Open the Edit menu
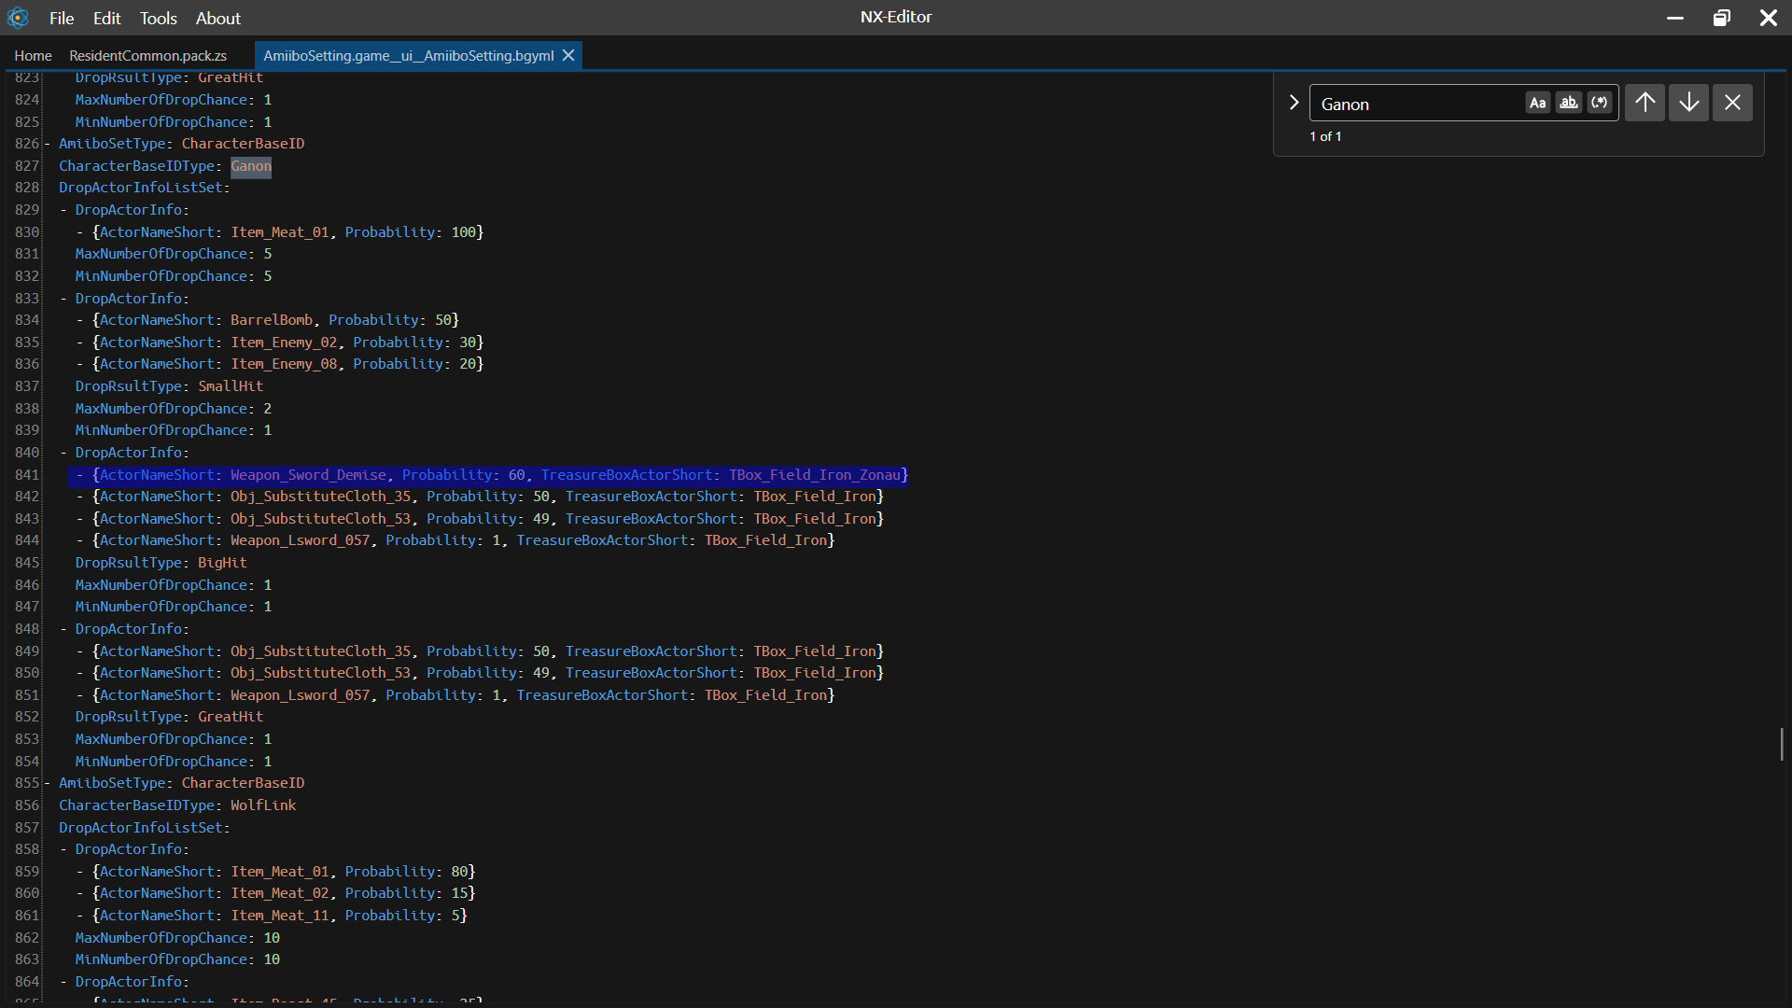Viewport: 1792px width, 1008px height. (107, 19)
